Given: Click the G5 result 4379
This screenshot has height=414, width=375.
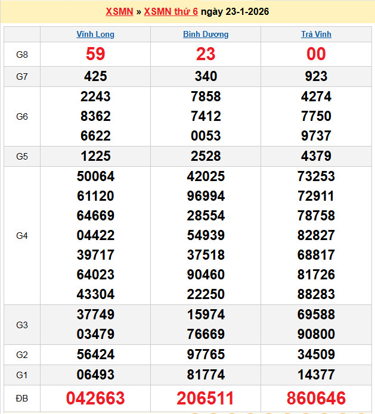Looking at the screenshot, I should point(316,157).
